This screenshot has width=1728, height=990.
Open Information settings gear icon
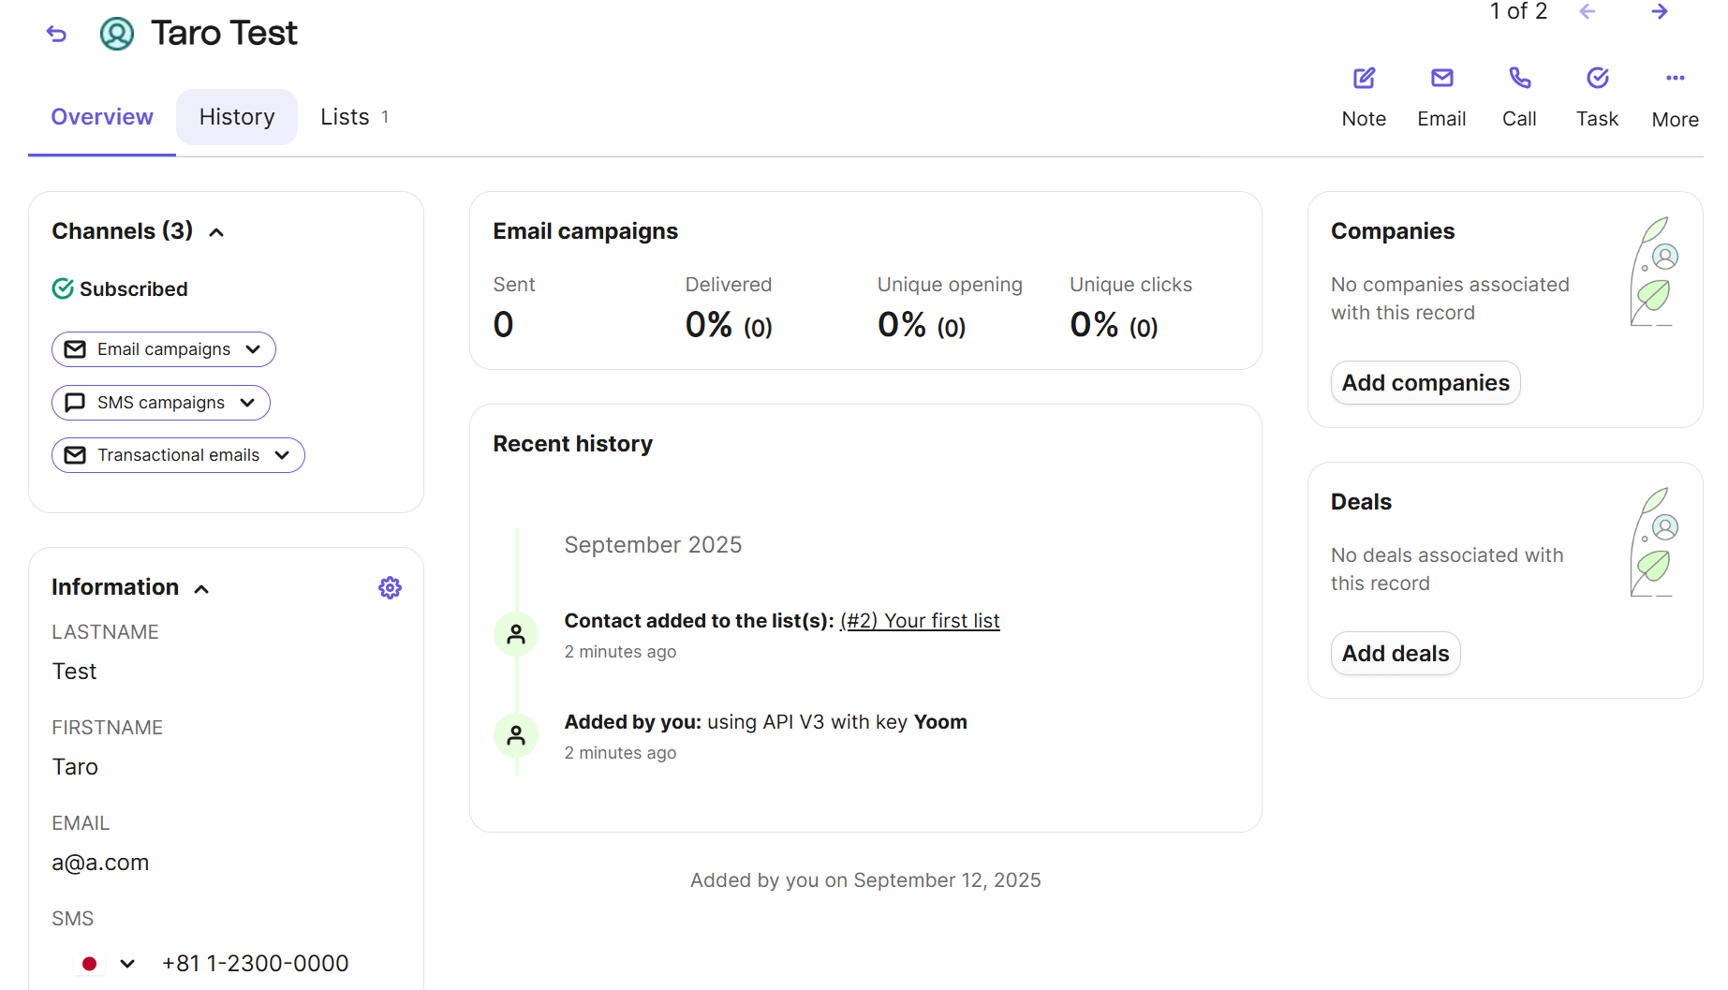[x=390, y=587]
